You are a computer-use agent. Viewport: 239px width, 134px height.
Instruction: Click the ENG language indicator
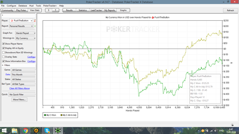click(x=221, y=131)
